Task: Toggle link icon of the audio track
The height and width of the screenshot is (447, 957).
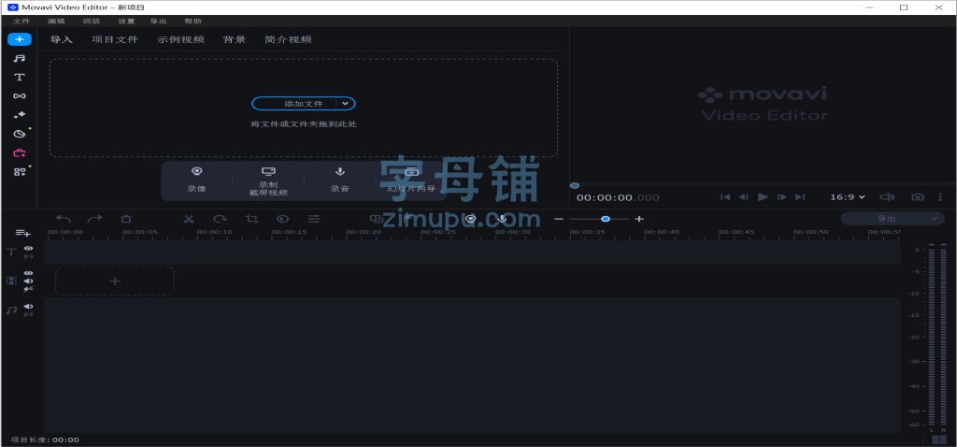Action: pos(28,314)
